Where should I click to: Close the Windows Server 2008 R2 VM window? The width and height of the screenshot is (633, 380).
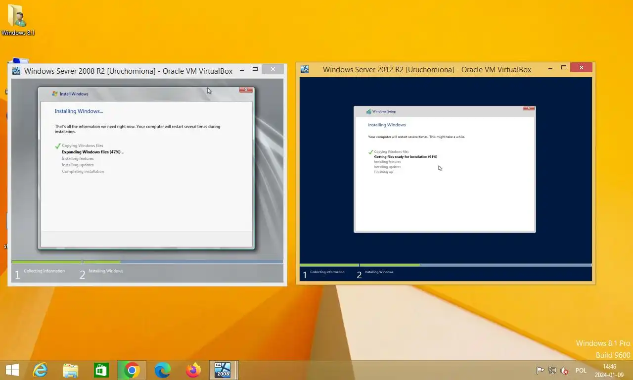click(x=273, y=69)
